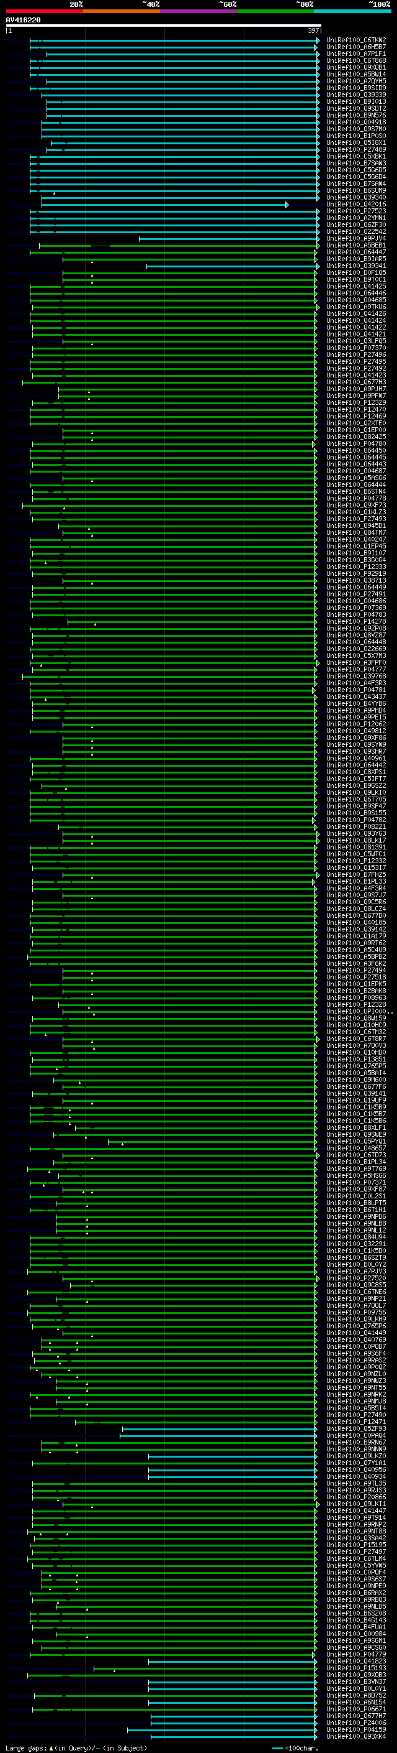This screenshot has width=397, height=1753.
Task: Open the UniRef100_A7P1F1 hit link
Action: pos(355,53)
